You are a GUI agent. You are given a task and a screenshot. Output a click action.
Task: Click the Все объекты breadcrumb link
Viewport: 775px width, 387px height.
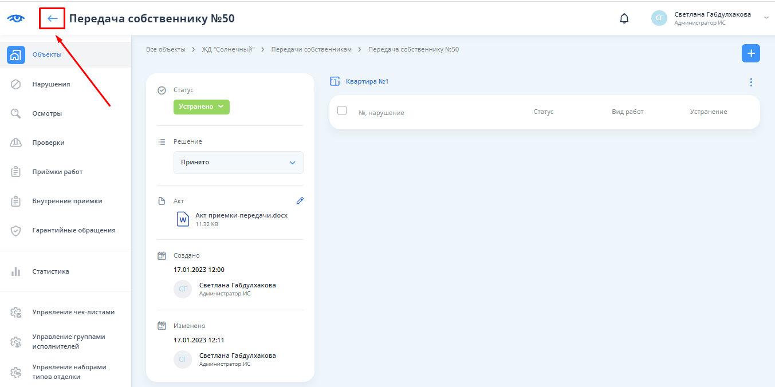(x=166, y=49)
